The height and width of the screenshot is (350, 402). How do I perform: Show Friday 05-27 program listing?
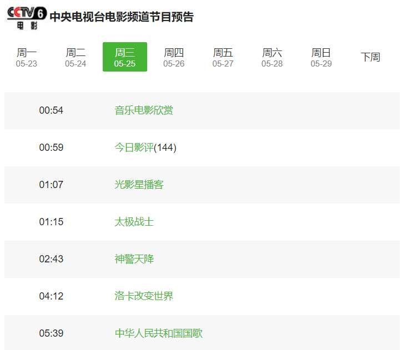223,57
